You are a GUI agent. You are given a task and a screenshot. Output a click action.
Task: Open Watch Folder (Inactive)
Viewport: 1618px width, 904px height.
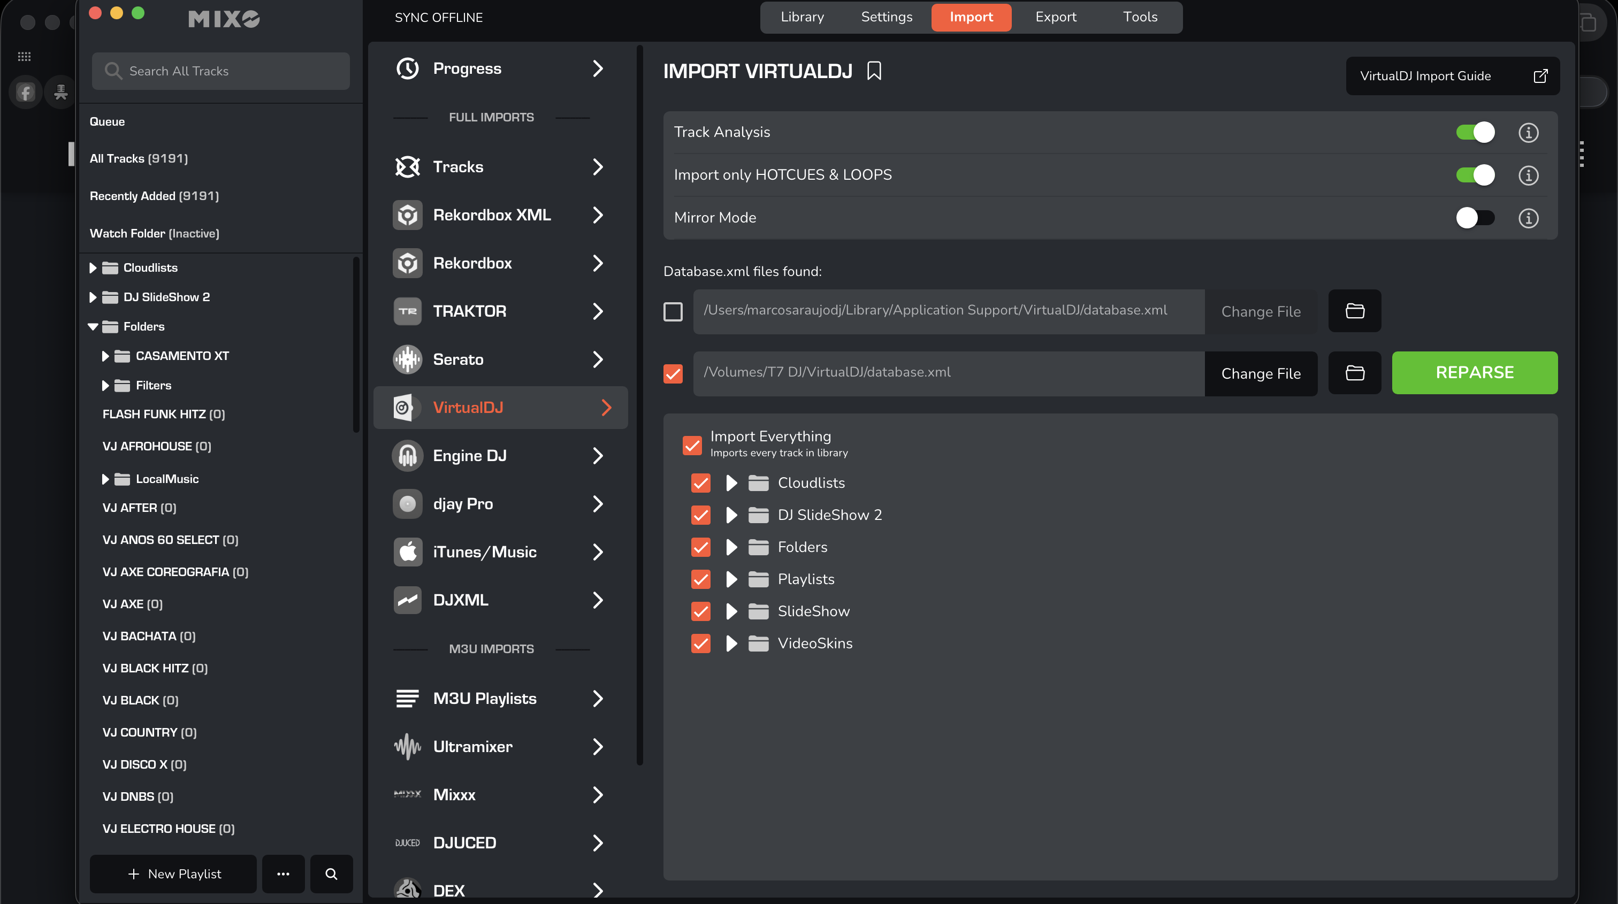tap(155, 234)
